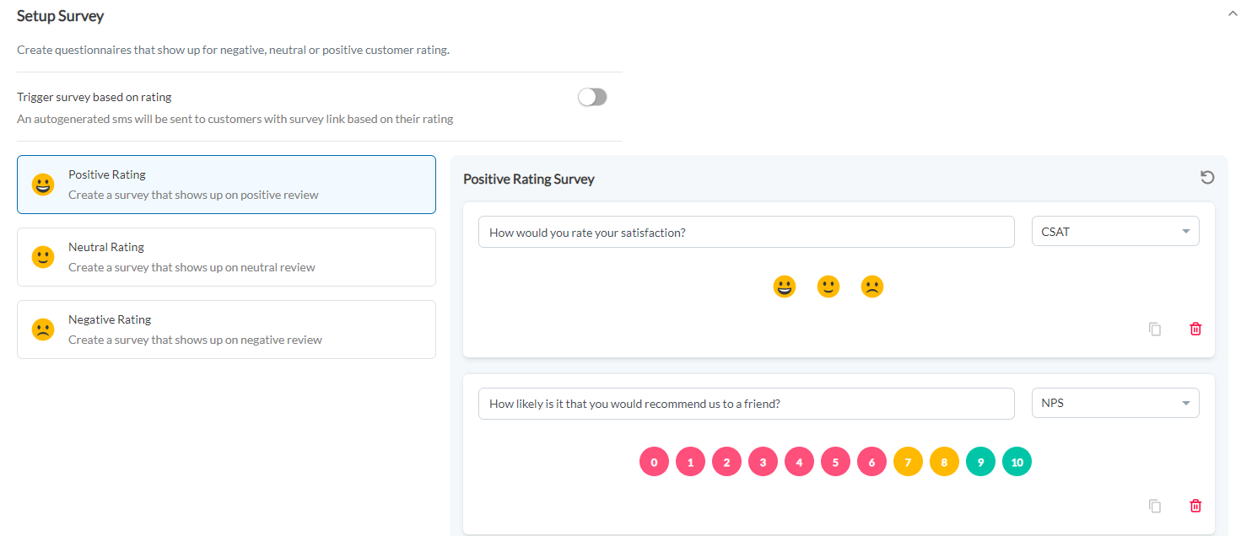This screenshot has width=1241, height=536.
Task: Delete the NPS question with trash icon
Action: (x=1195, y=507)
